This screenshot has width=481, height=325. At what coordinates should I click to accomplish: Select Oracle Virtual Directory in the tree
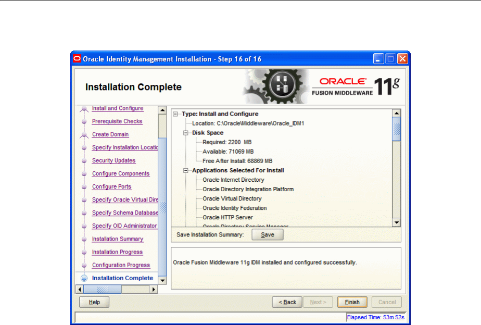tap(232, 198)
